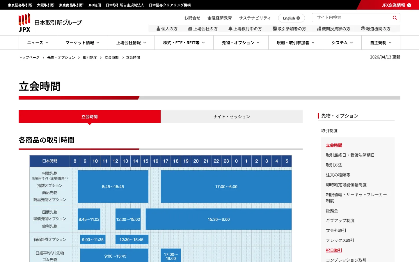
Task: Click the arrow icon in English button
Action: 298,18
